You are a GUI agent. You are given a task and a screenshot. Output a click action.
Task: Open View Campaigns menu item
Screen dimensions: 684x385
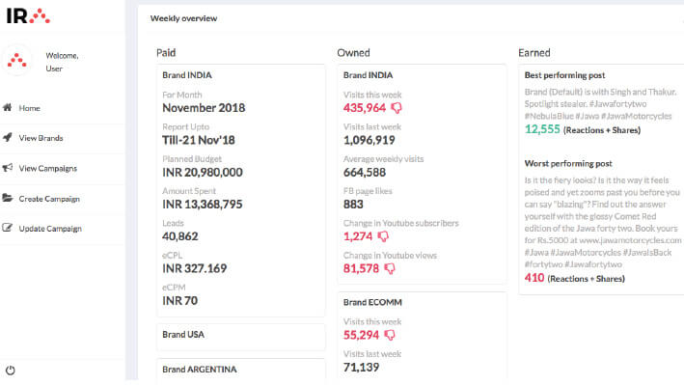tap(48, 169)
